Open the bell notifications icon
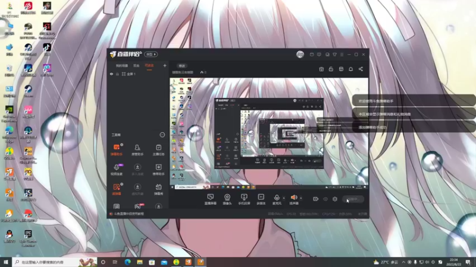This screenshot has height=267, width=476. [350, 69]
